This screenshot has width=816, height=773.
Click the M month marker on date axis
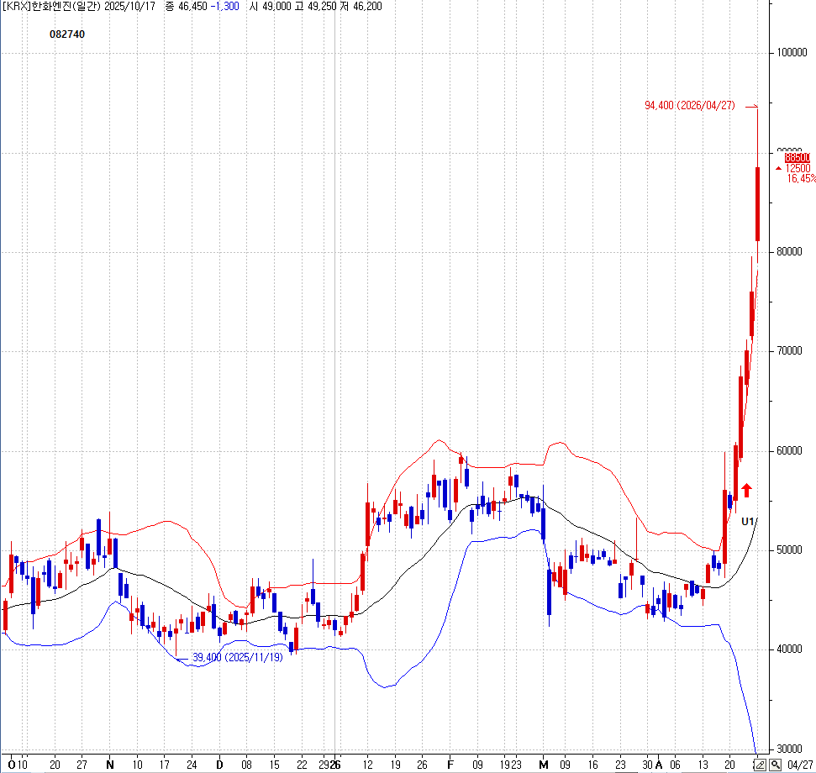pyautogui.click(x=544, y=765)
